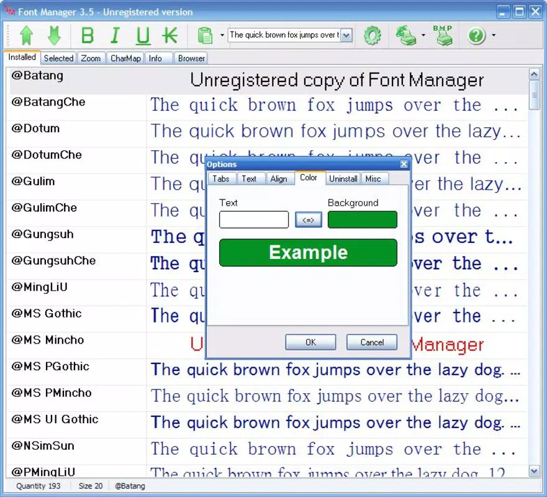Viewport: 547px width, 497px height.
Task: Click Size 20 in status bar
Action: [91, 486]
